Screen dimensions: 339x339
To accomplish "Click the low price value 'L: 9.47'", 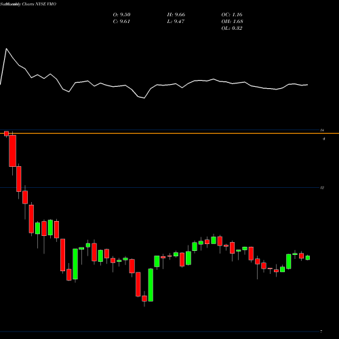I will tap(176, 22).
